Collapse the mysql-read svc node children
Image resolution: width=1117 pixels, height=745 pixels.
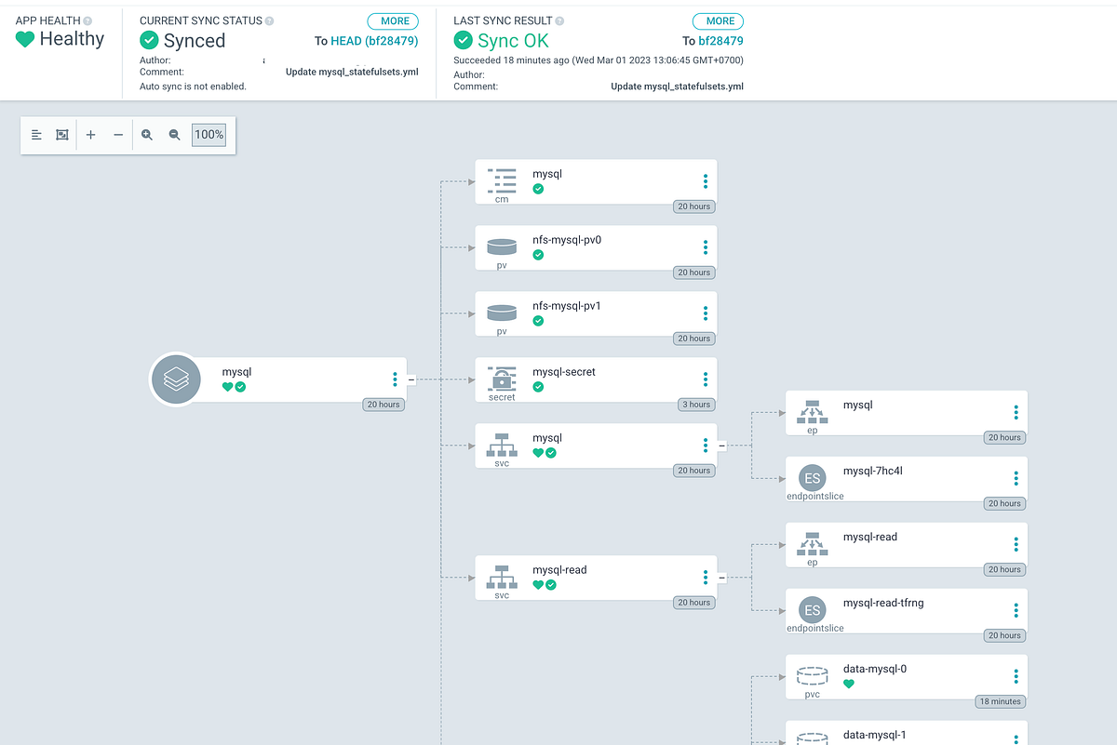720,578
